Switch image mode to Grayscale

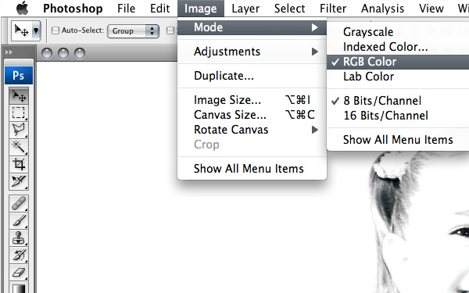tap(398, 32)
